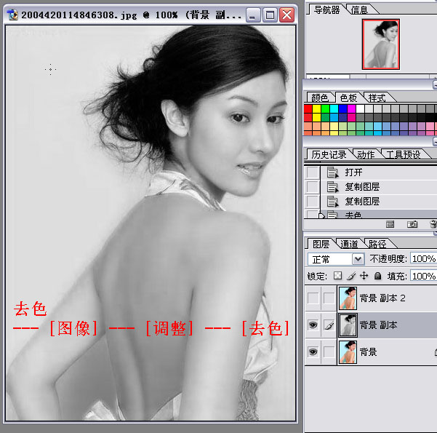
Task: Toggle lock image pixels brush icon
Action: point(351,276)
